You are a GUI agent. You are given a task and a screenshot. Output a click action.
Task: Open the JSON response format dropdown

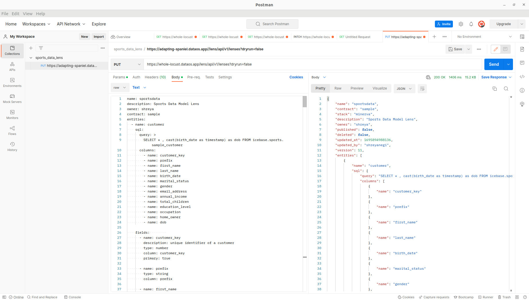point(404,89)
